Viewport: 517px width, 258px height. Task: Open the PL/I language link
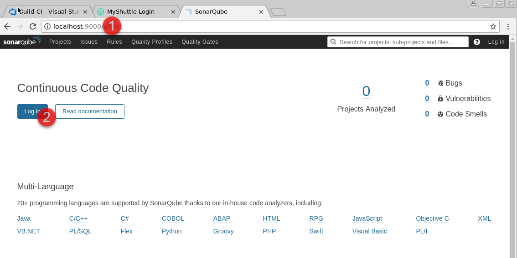[421, 231]
